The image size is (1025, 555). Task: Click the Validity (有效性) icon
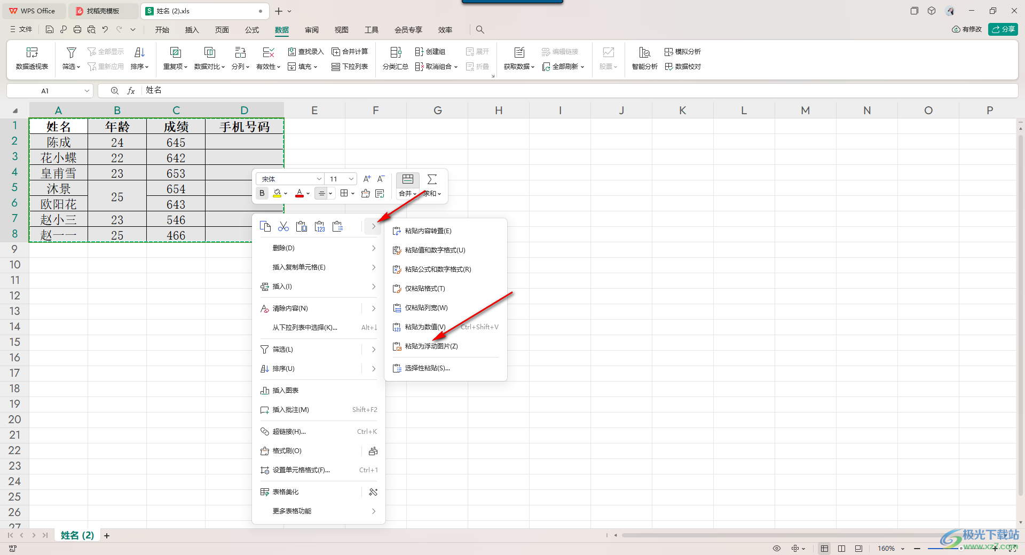[269, 52]
